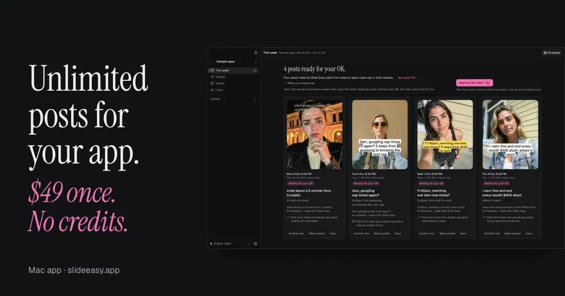
Task: Click the Thu 8 Oct, 8:30 PM date
Action: click(x=495, y=174)
